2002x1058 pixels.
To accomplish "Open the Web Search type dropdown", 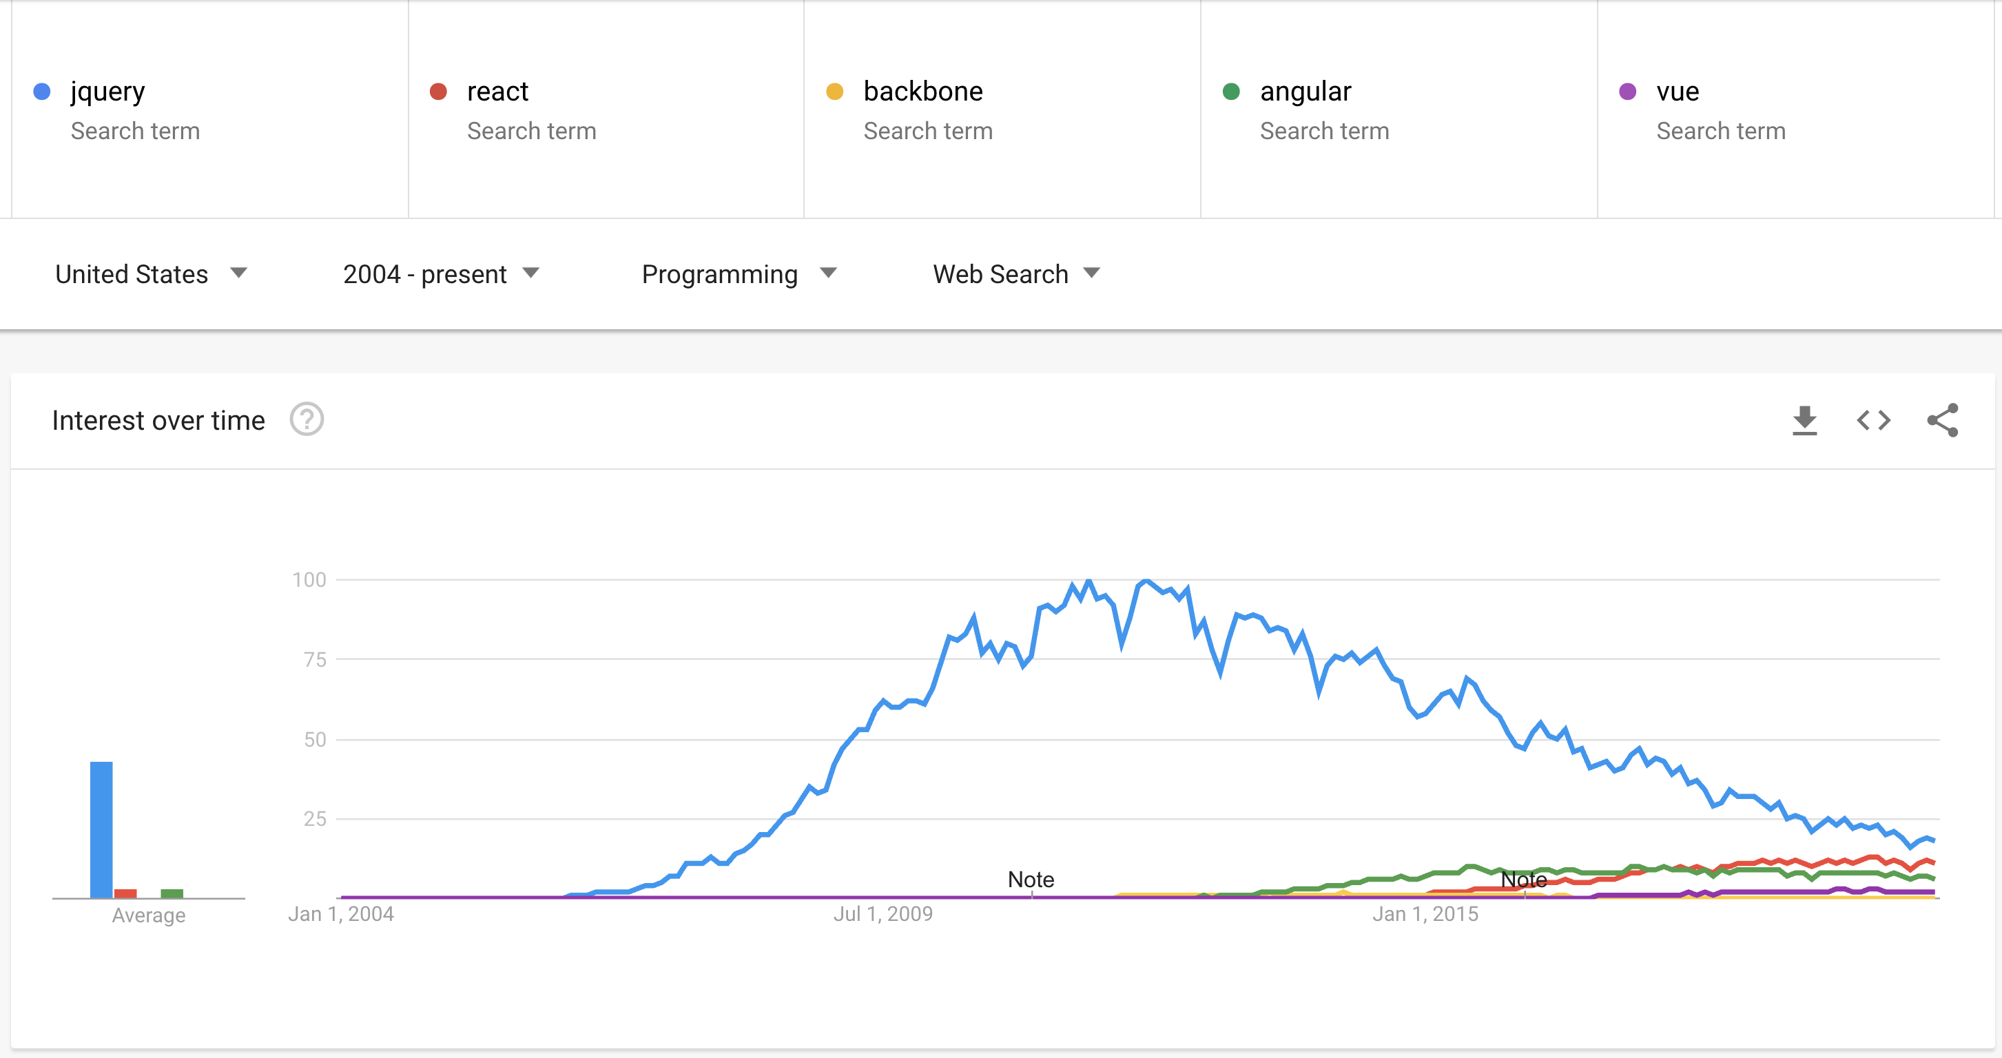I will [1017, 273].
